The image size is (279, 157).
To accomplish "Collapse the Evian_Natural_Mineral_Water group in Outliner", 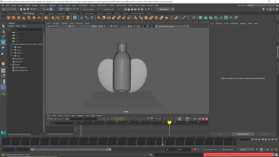I will [x=11, y=44].
